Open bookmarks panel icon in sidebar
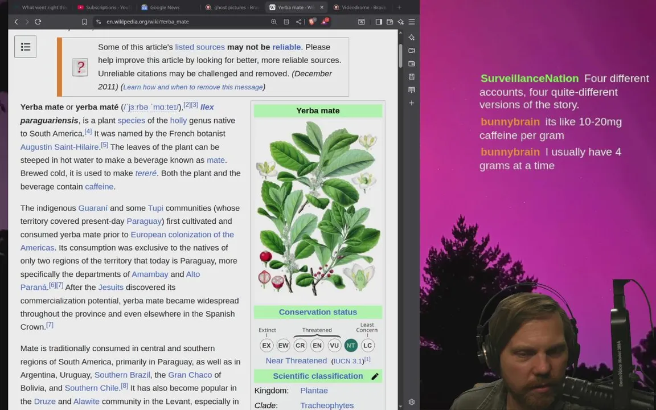The image size is (656, 410). tap(412, 76)
